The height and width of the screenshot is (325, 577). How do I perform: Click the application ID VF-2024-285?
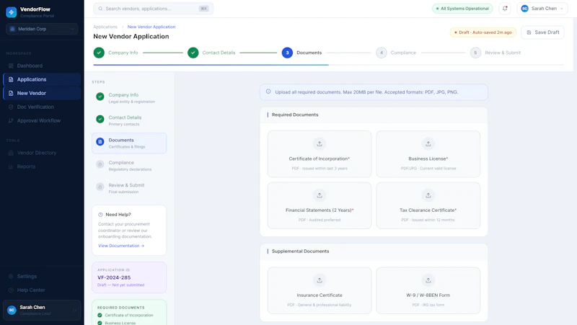pyautogui.click(x=114, y=277)
